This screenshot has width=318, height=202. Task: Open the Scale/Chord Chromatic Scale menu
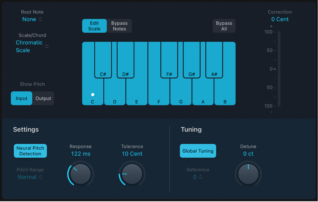pos(32,46)
